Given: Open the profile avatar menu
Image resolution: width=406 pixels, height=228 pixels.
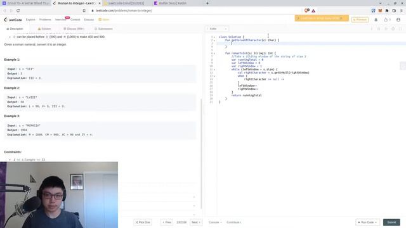Looking at the screenshot, I should click(398, 20).
